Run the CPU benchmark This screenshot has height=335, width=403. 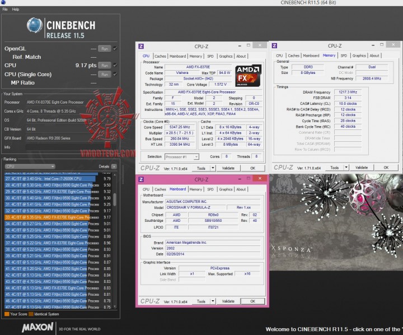tap(105, 66)
